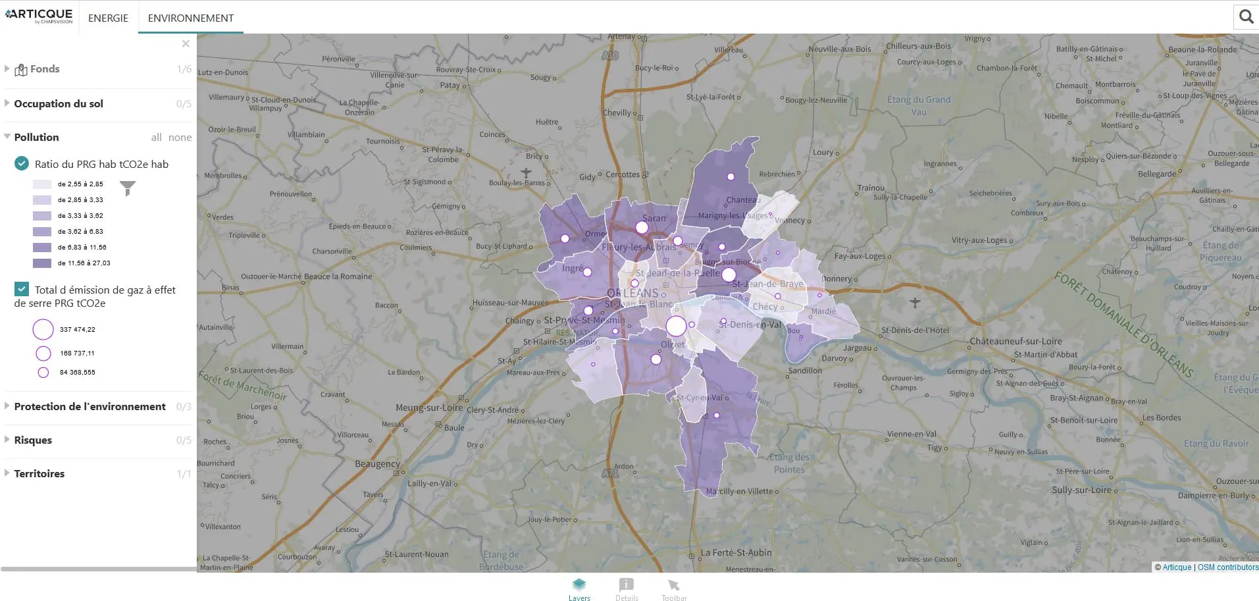Open the OSM contributors link

(x=1228, y=567)
